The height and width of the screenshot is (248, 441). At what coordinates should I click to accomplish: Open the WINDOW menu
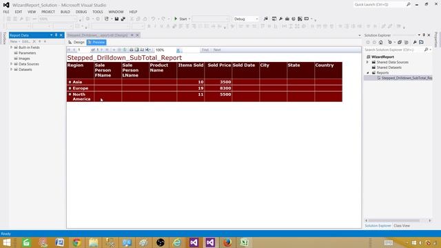tap(116, 12)
